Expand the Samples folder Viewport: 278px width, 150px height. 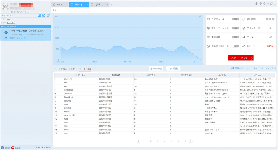click(x=2, y=23)
